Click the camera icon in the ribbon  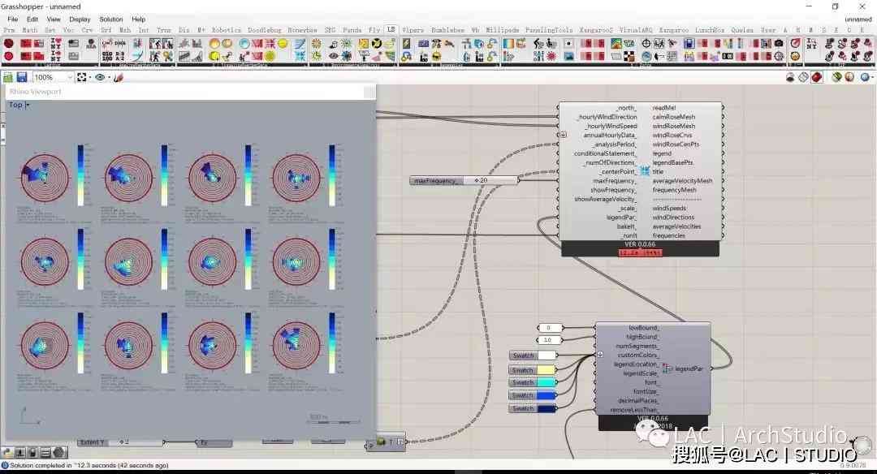coord(779,44)
